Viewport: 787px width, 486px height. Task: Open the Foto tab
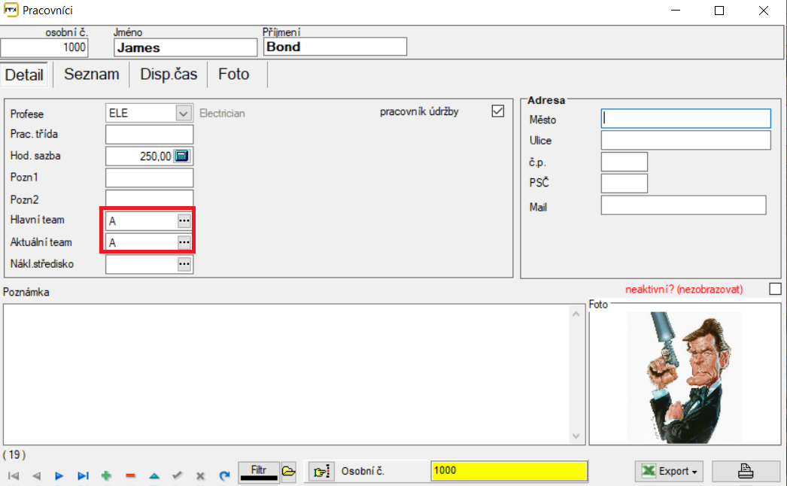234,74
